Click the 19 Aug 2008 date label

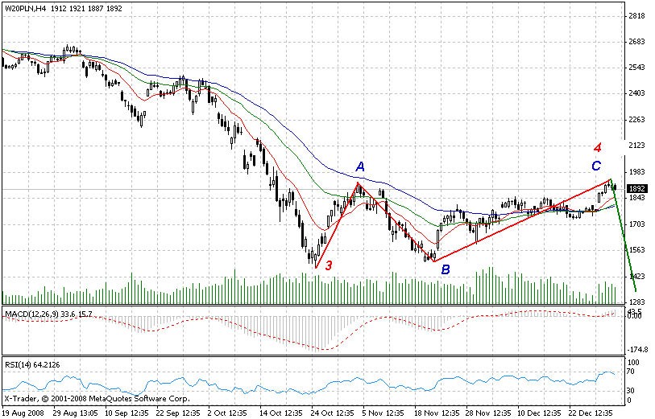(x=23, y=413)
